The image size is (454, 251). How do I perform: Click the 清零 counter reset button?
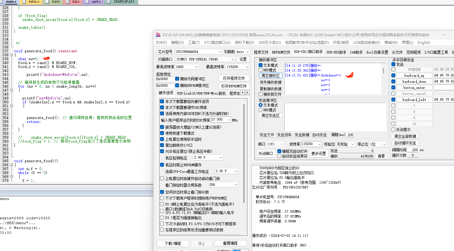point(381,156)
